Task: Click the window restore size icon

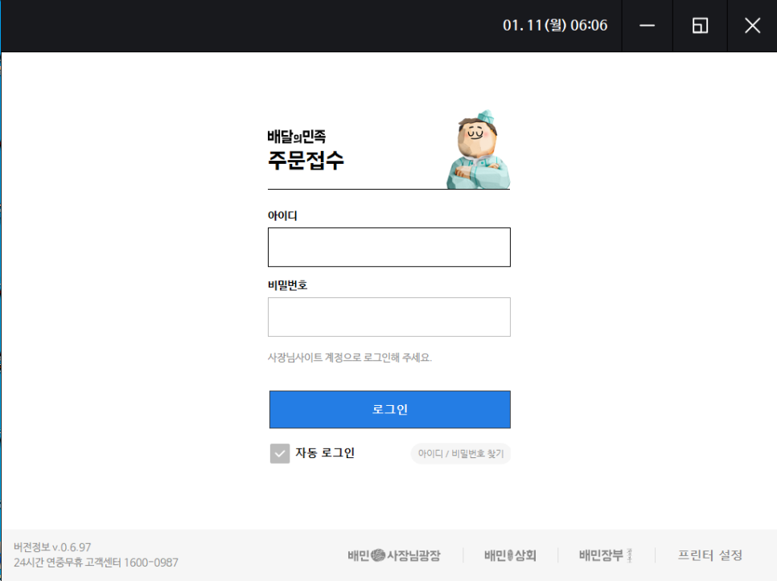Action: pyautogui.click(x=700, y=26)
